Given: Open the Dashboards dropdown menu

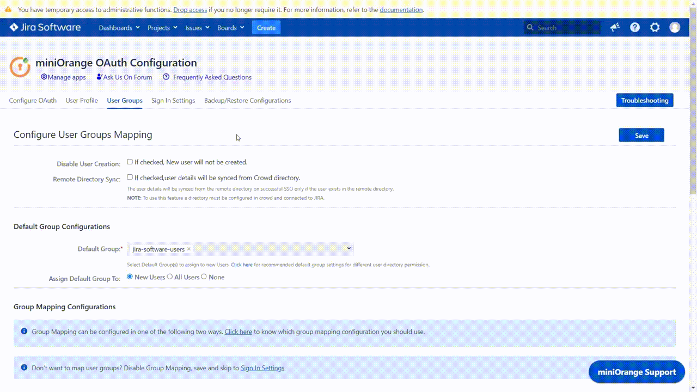Looking at the screenshot, I should tap(119, 28).
